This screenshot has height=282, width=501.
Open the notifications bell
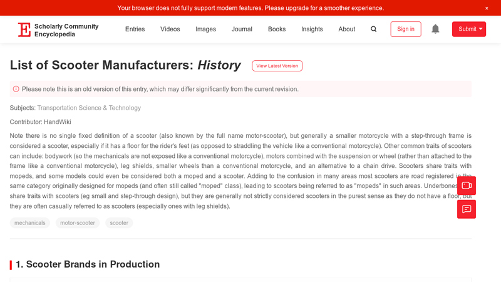(x=435, y=29)
